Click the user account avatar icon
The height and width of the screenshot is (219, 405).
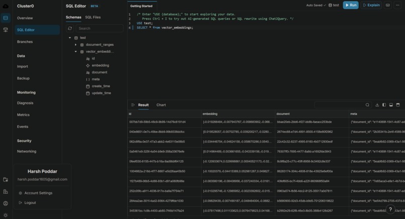pyautogui.click(x=6, y=203)
